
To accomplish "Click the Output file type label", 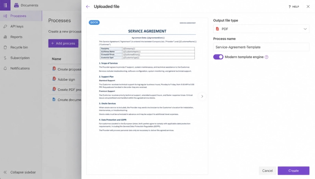I will [225, 20].
